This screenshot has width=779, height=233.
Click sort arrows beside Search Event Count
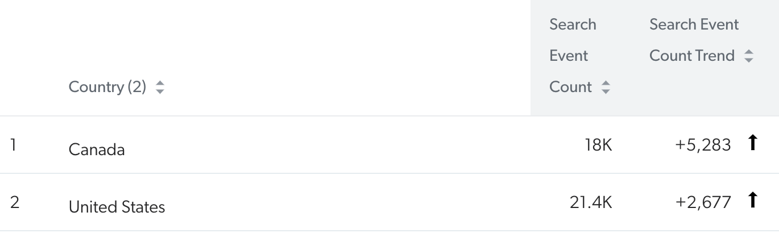coord(606,88)
